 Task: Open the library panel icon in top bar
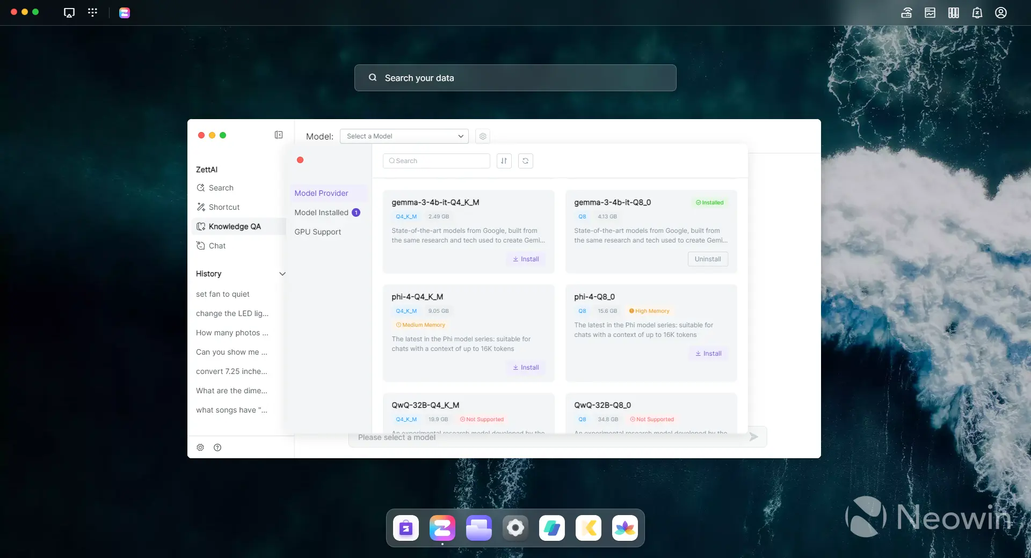pos(954,12)
